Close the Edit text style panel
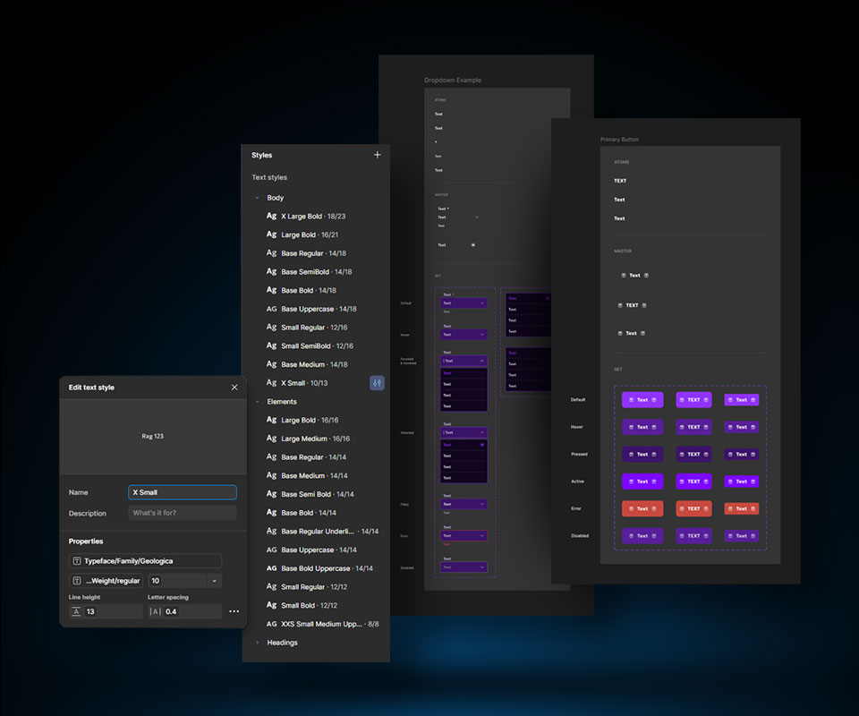The image size is (859, 716). click(x=234, y=388)
